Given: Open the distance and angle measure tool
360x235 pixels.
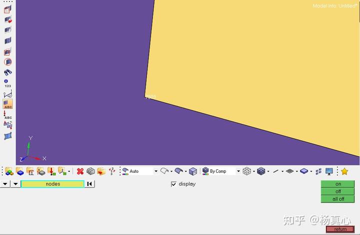Looking at the screenshot, I should point(8,94).
